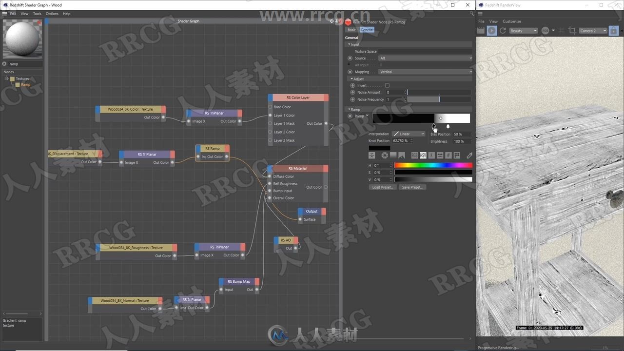Open the Help menu
The image size is (624, 351).
tap(67, 14)
